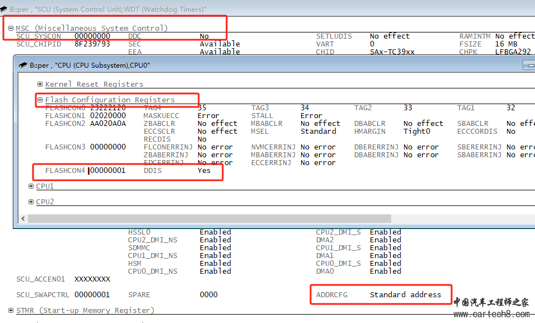Click the SCU_SYSCON value 00000000
Screen dimensions: 535x323
(92, 36)
